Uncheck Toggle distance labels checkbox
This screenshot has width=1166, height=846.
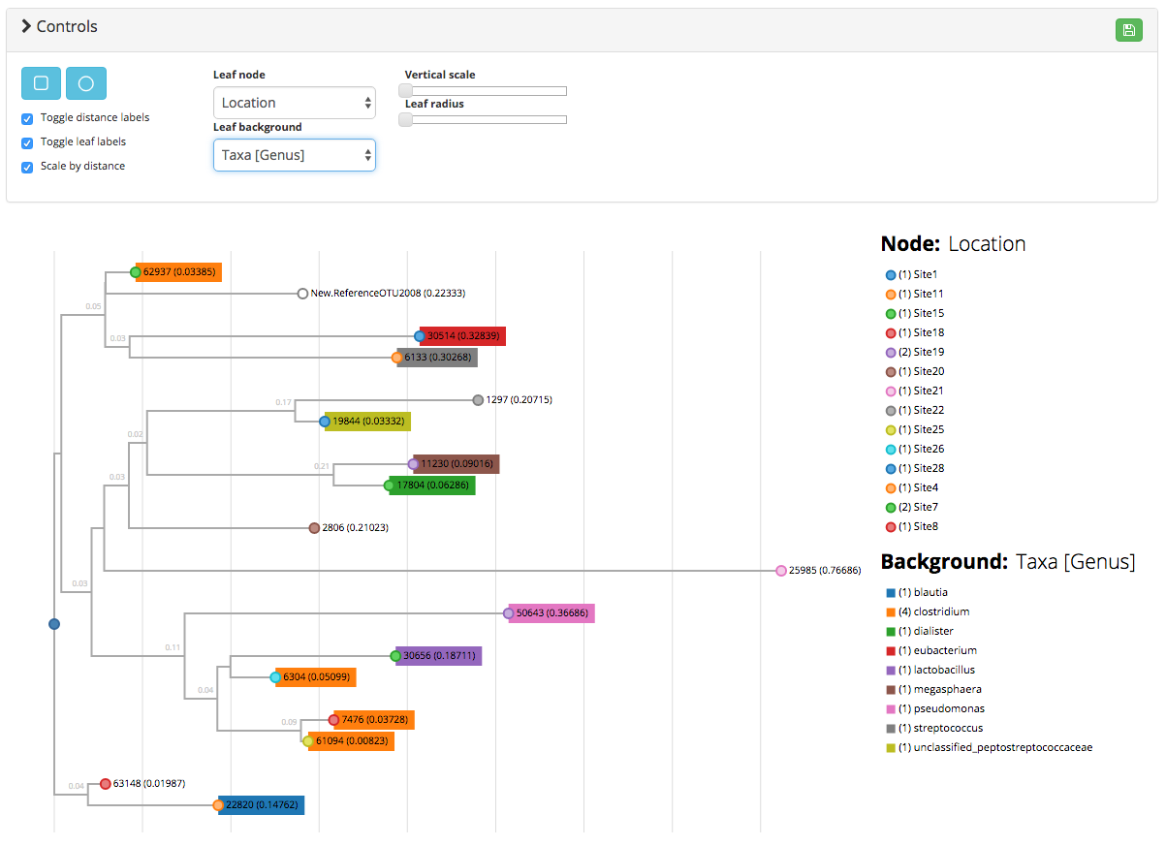tap(27, 118)
